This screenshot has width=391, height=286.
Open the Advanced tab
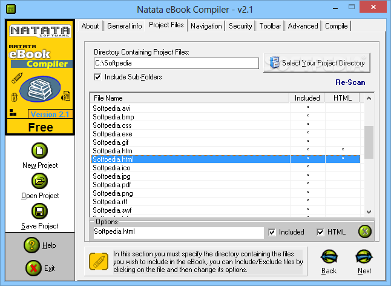pyautogui.click(x=303, y=26)
